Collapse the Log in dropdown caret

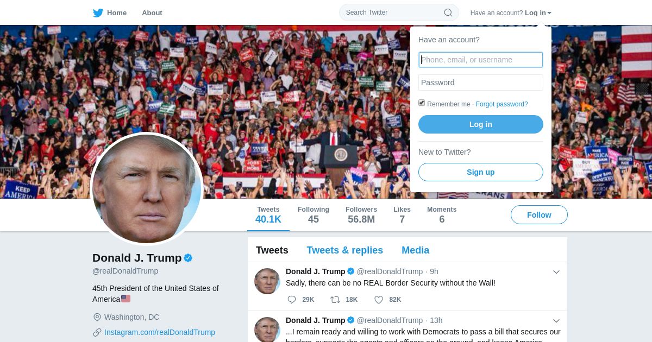click(549, 13)
